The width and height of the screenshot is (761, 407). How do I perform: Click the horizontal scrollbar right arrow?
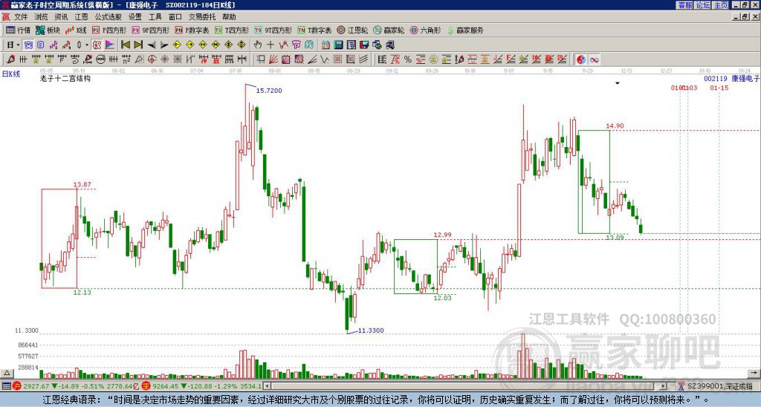coord(664,386)
